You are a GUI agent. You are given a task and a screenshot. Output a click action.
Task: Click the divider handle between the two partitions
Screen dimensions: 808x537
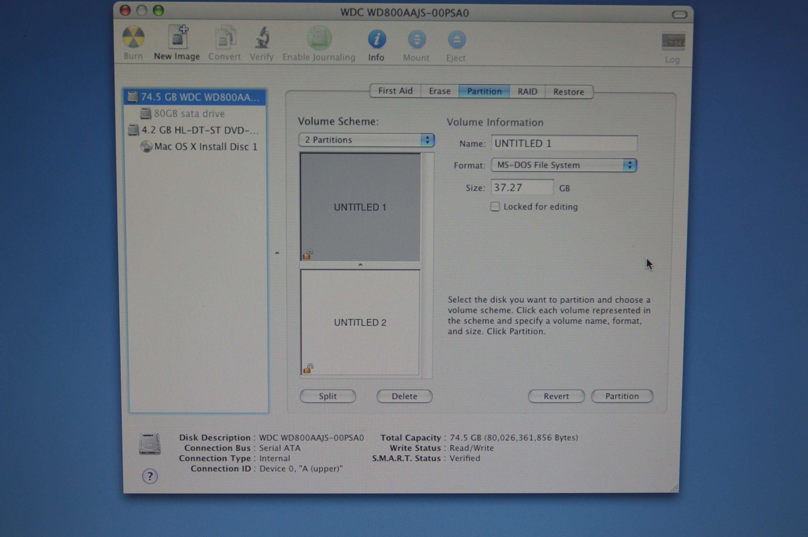360,266
